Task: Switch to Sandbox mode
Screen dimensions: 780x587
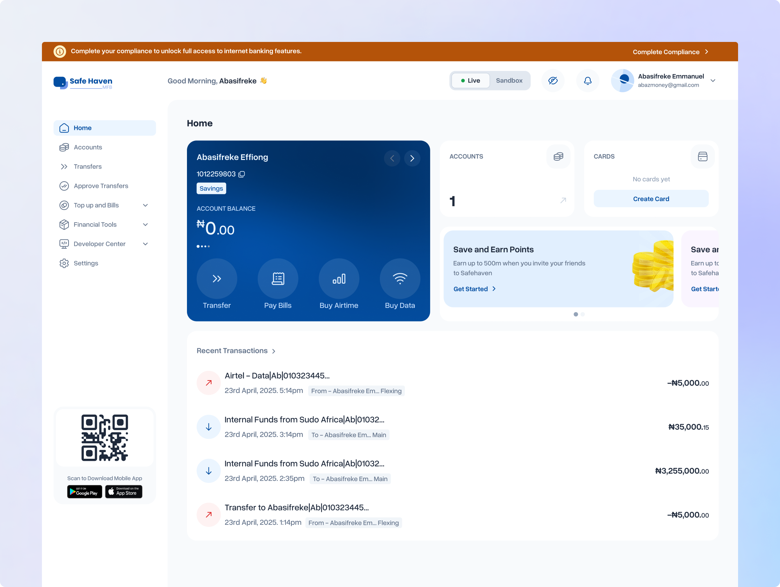Action: [509, 81]
